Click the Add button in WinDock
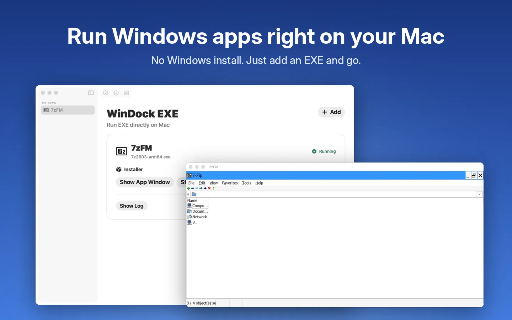This screenshot has height=320, width=512. click(x=331, y=112)
